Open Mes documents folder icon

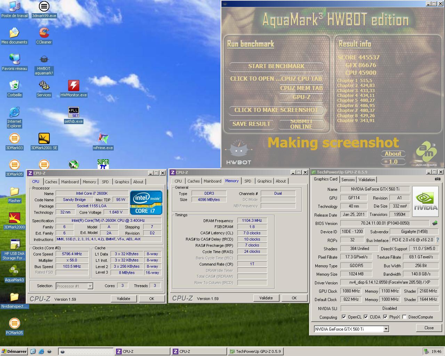[14, 36]
